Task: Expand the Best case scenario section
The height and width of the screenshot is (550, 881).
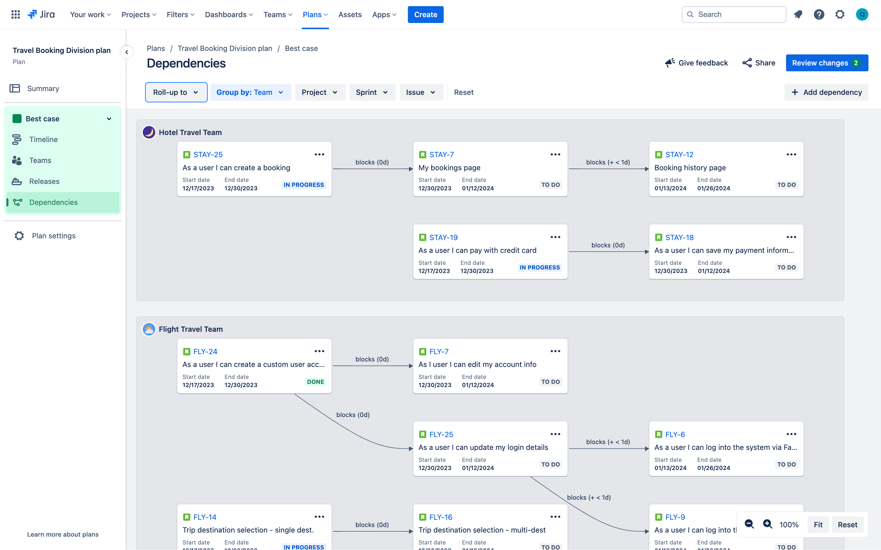Action: [x=109, y=118]
